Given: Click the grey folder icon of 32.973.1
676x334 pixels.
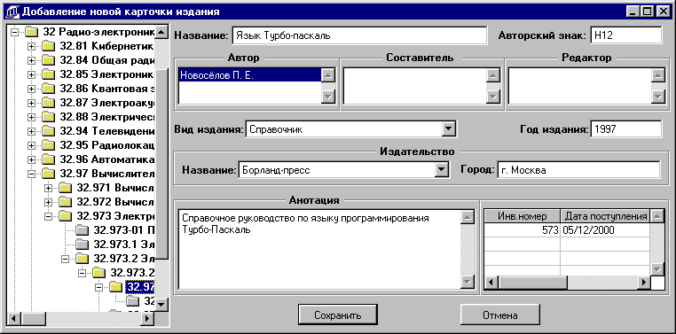Looking at the screenshot, I should 82,245.
